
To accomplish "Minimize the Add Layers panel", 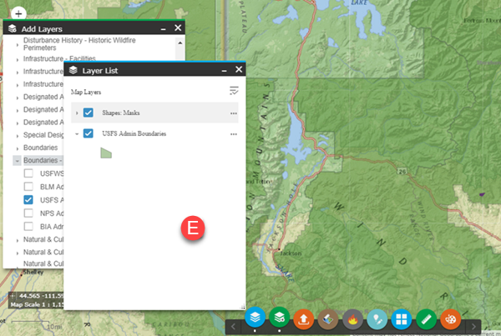I will point(164,29).
